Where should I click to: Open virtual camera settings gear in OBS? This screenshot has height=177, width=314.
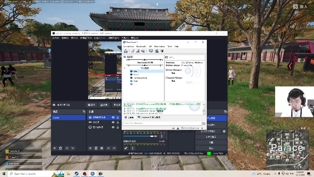224,131
